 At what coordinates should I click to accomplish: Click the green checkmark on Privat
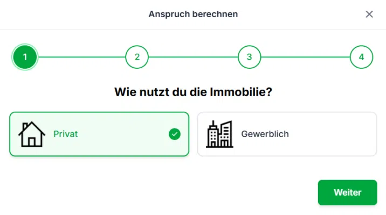[174, 134]
